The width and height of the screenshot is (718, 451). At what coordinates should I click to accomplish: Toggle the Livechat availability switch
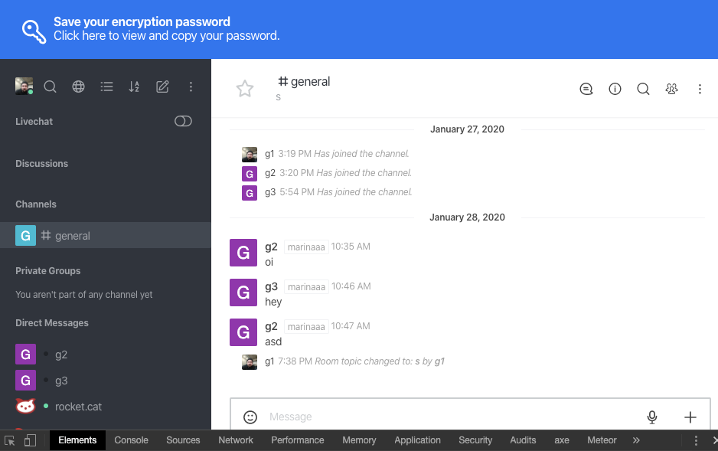[x=183, y=121]
